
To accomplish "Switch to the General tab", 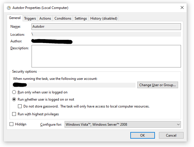I will coord(15,18).
